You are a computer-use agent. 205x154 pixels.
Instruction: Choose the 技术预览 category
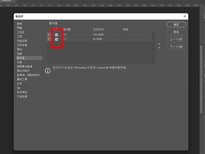(x=22, y=92)
